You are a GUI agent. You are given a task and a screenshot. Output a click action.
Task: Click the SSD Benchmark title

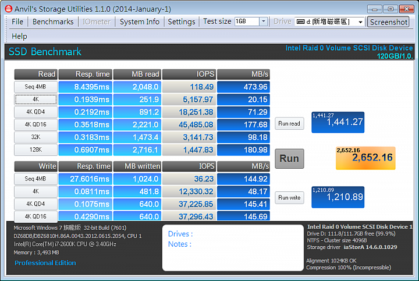pos(45,52)
